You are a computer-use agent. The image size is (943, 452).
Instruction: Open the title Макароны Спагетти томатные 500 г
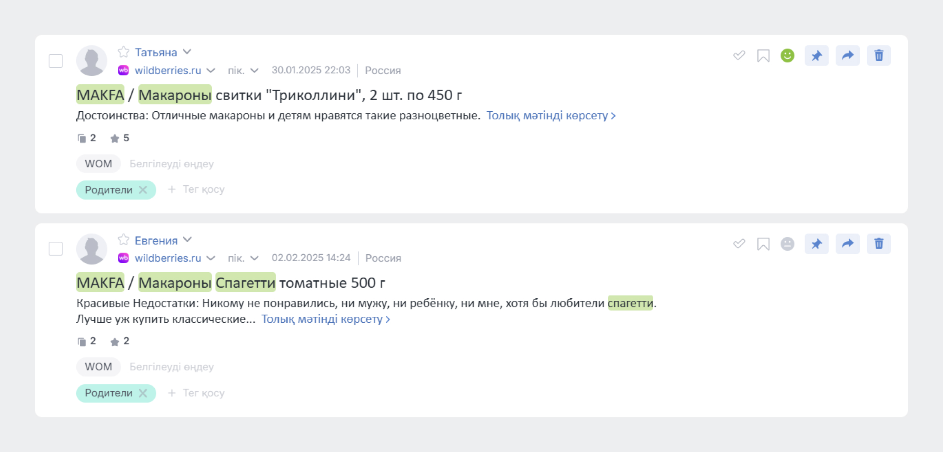(x=231, y=283)
